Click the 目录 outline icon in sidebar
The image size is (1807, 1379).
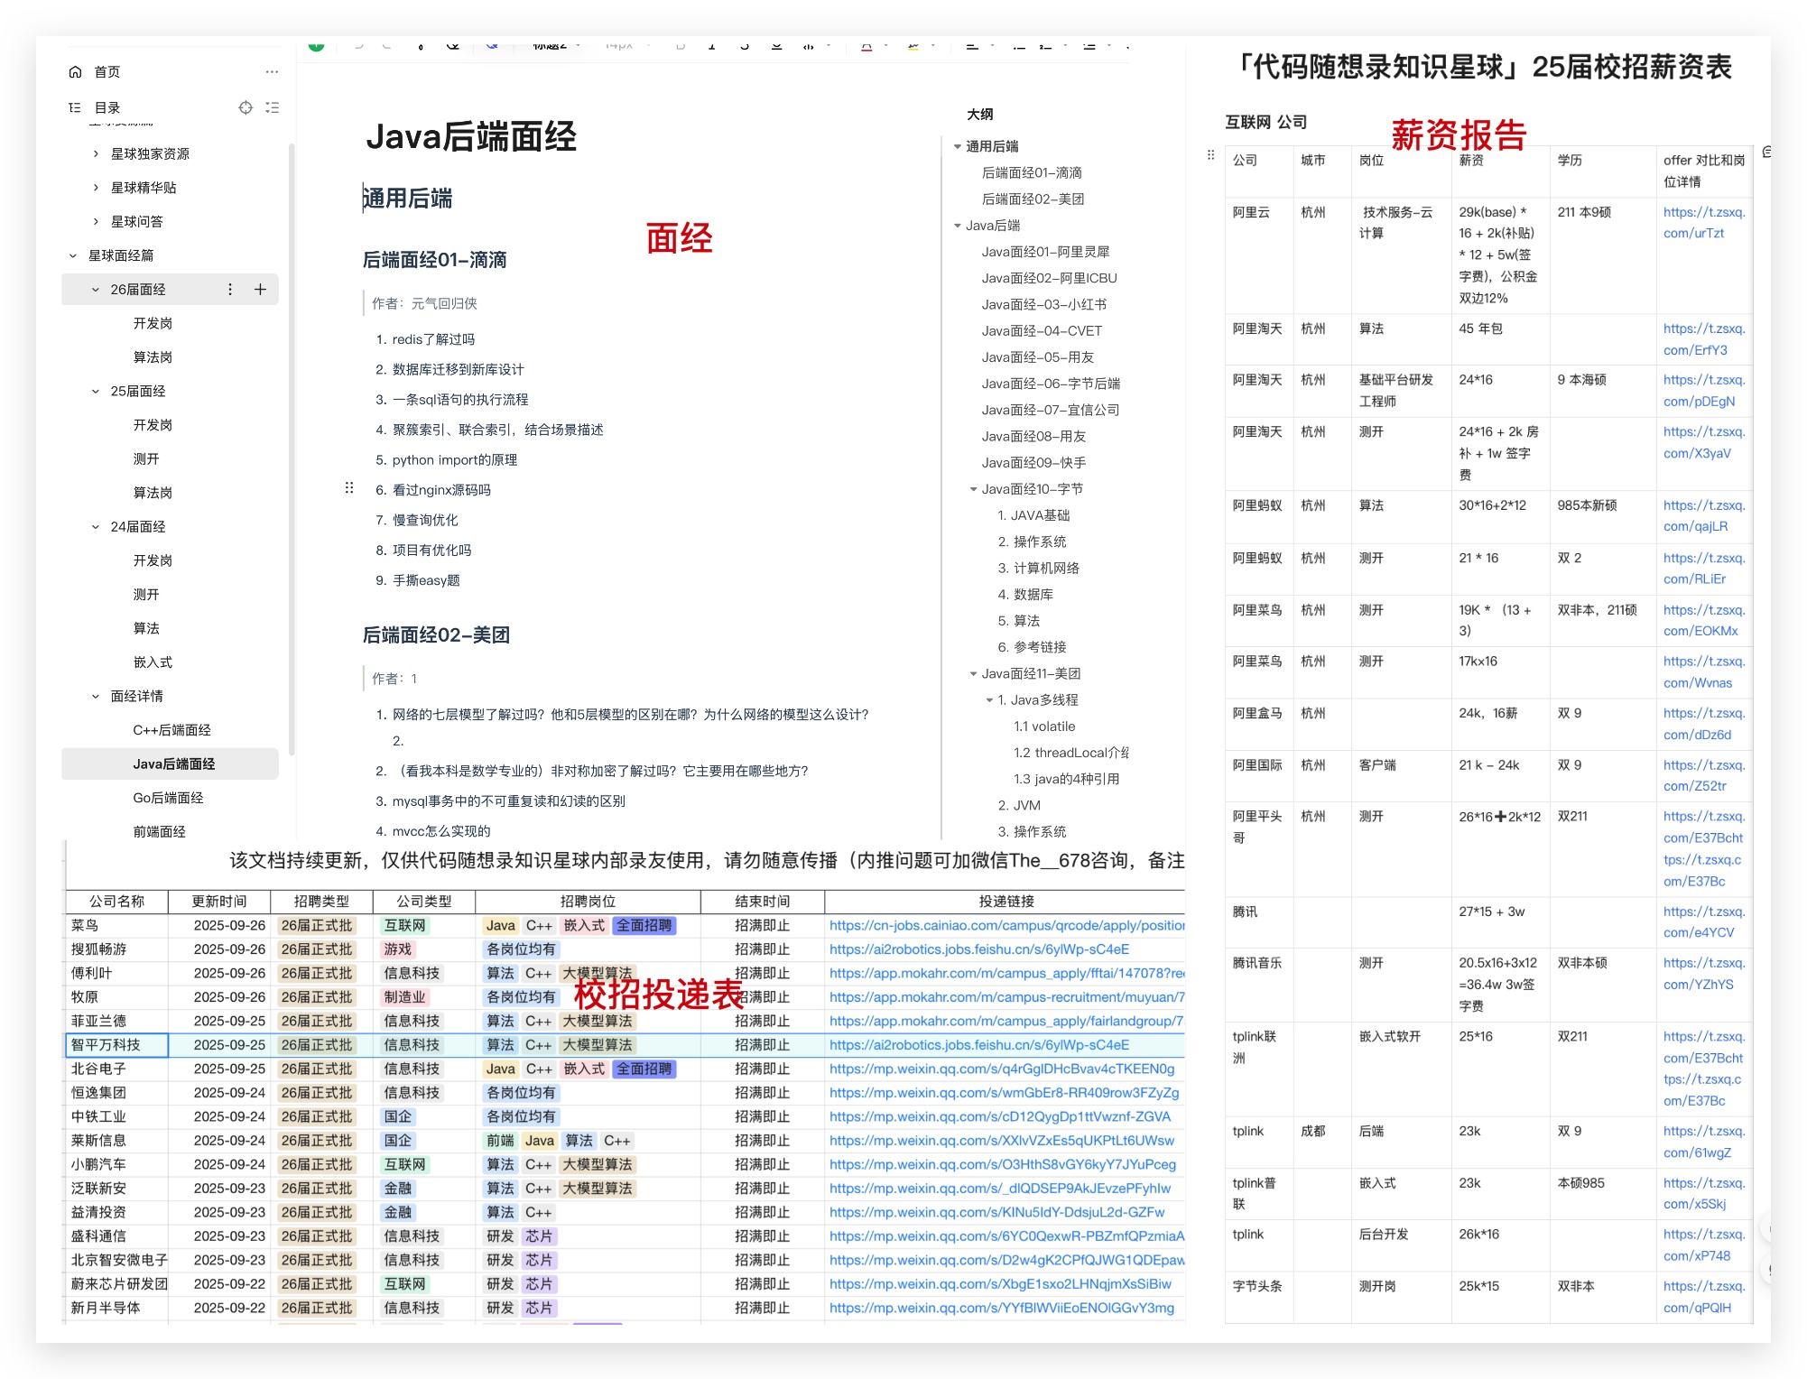tap(75, 107)
